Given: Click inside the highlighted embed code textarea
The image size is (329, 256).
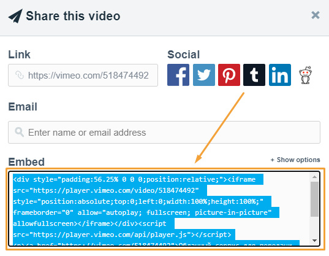Looking at the screenshot, I should [x=159, y=209].
